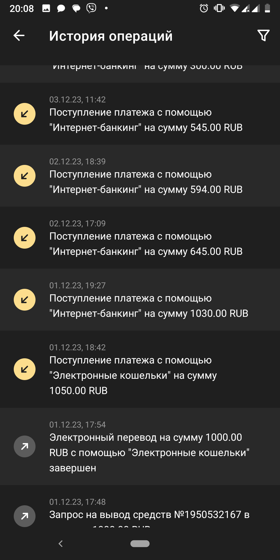Select the Электронные кошельки 1050.00 RUB payment
This screenshot has height=560, width=280.
pos(133,375)
